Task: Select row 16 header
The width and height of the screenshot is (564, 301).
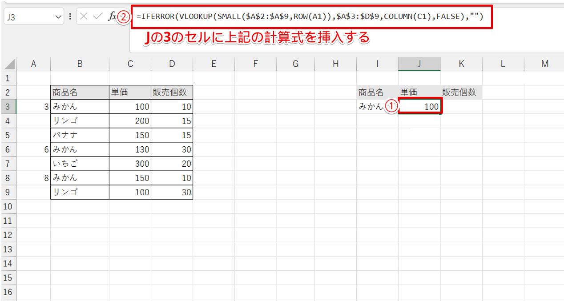Action: tap(9, 292)
